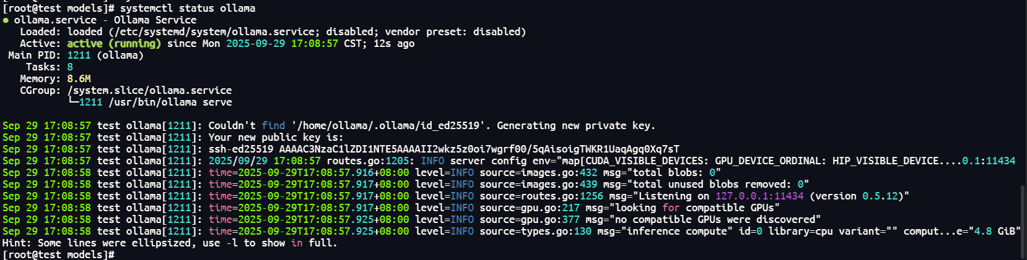Click the green service status dot
Viewport: 1027px width, 260px height.
6,20
